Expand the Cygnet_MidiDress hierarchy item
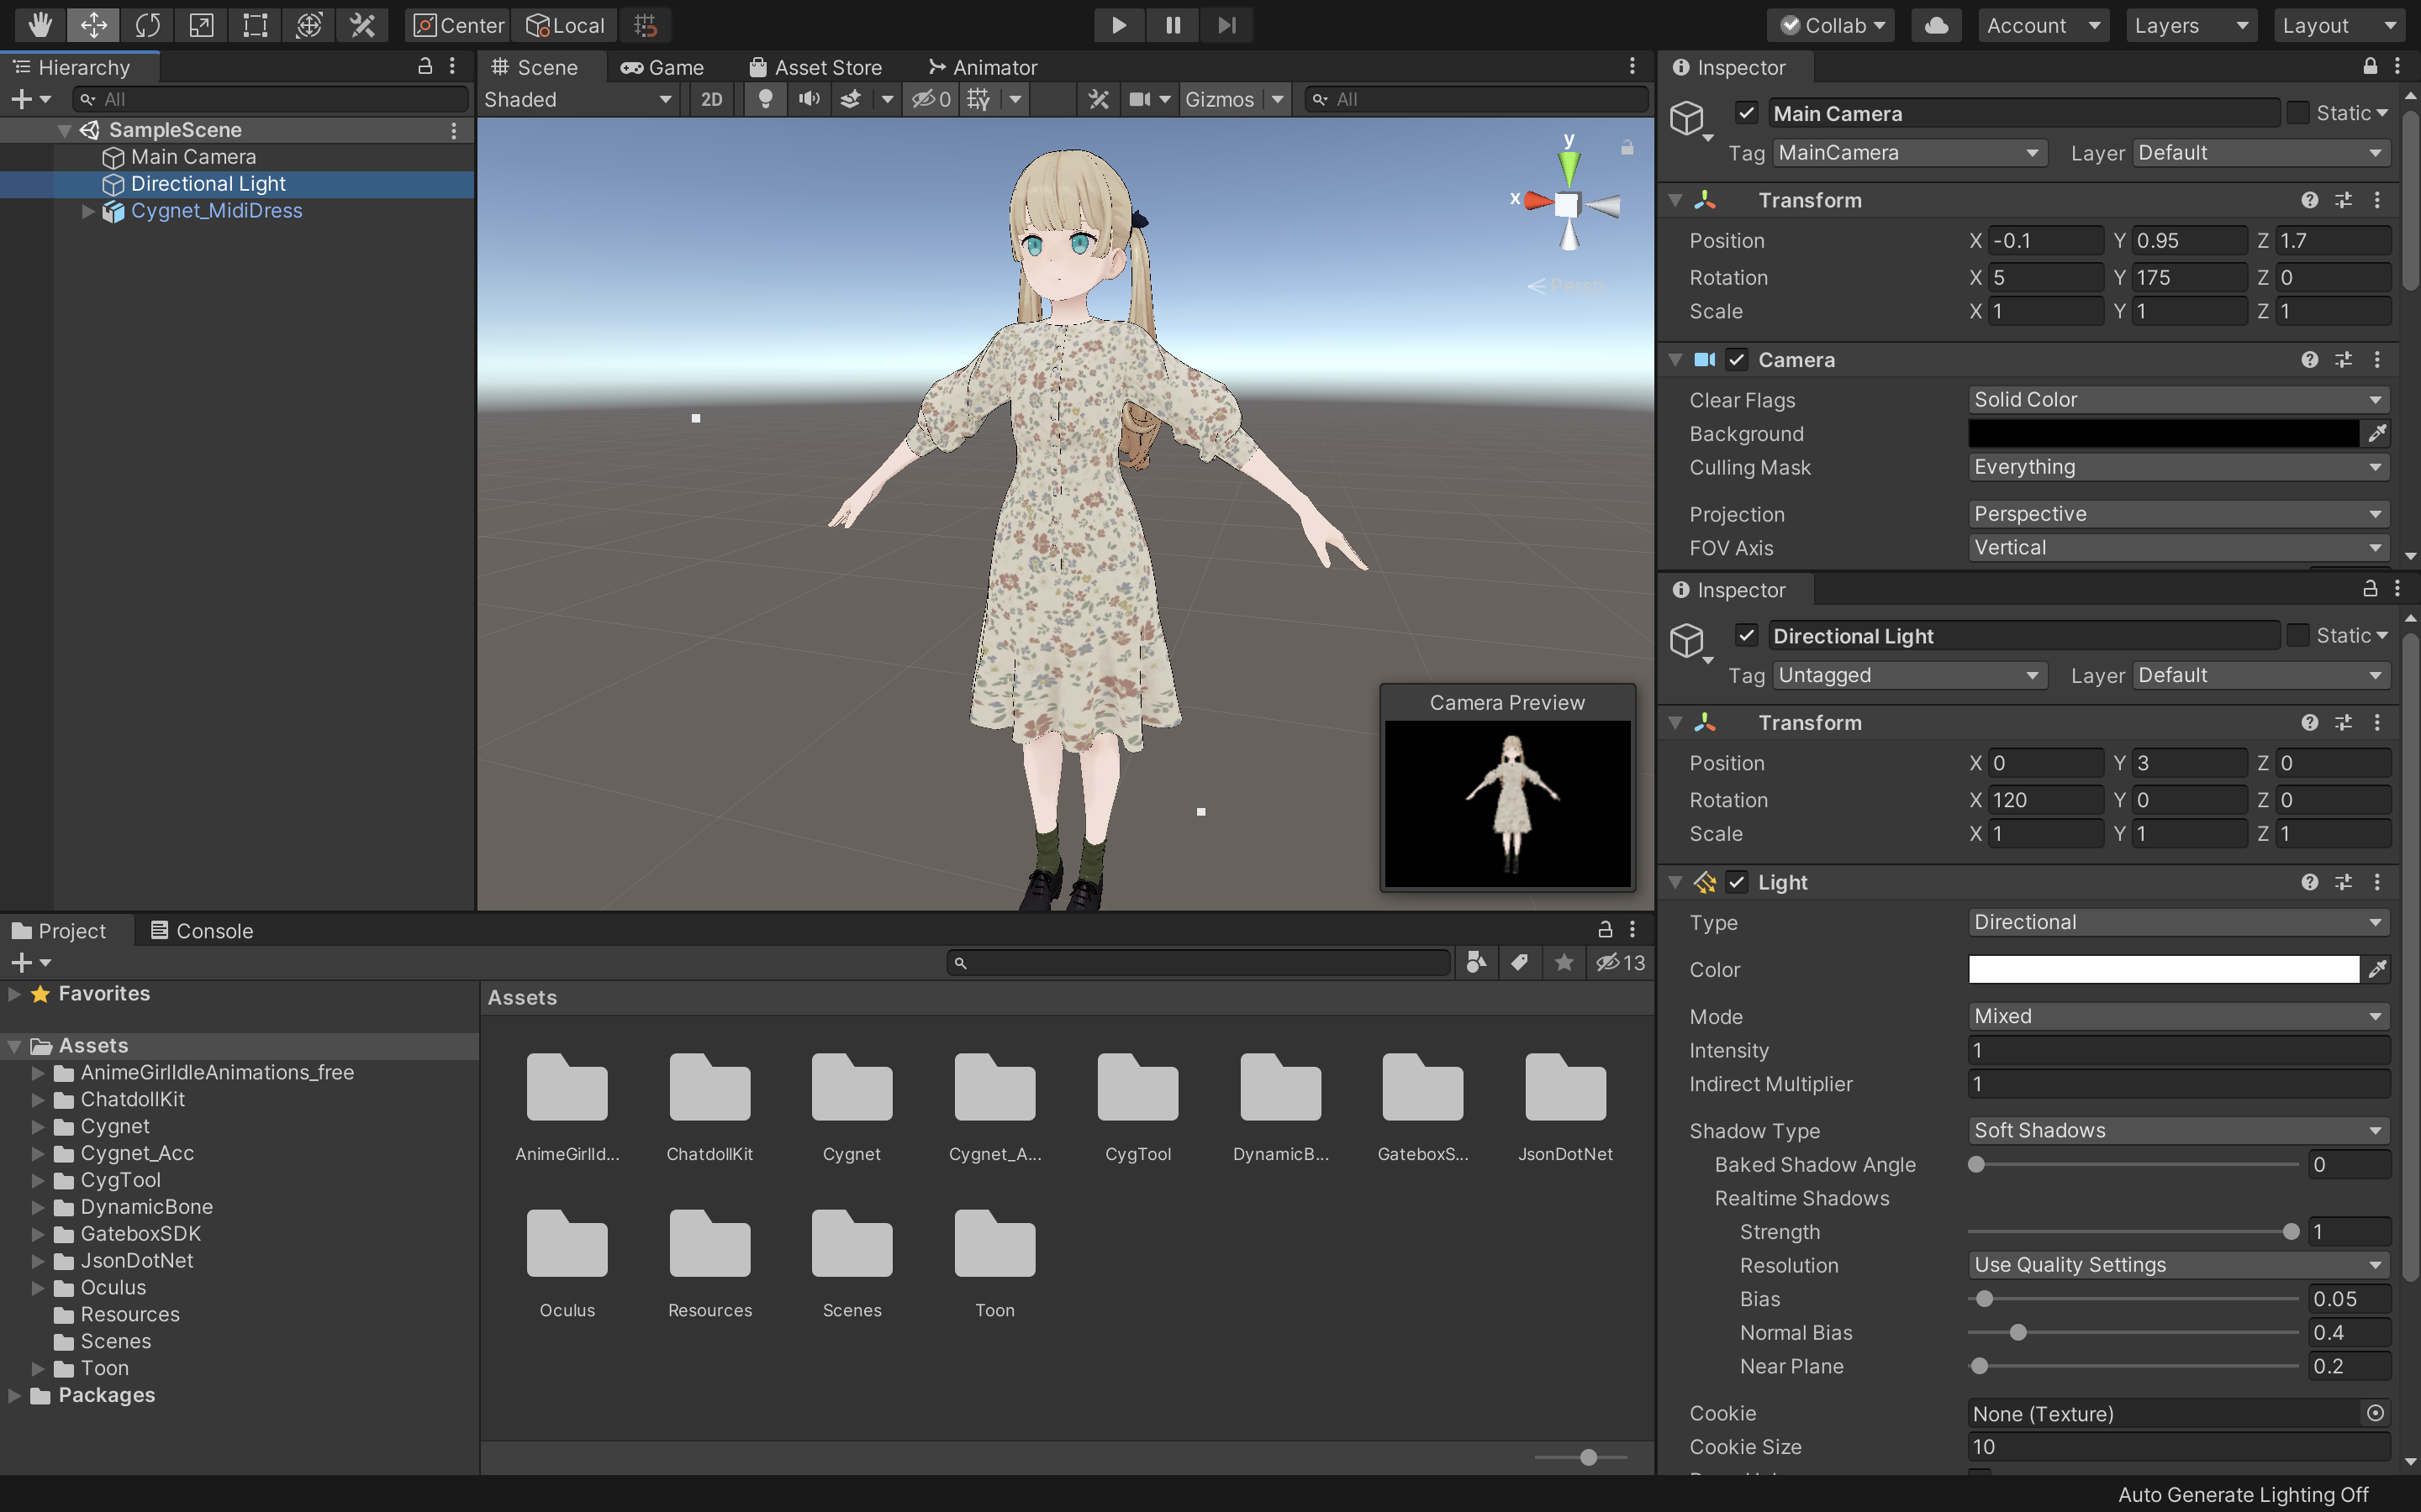The width and height of the screenshot is (2421, 1512). pos(88,211)
